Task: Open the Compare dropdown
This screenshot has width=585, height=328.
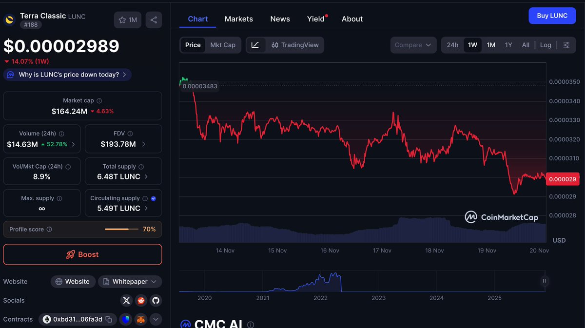Action: 413,45
